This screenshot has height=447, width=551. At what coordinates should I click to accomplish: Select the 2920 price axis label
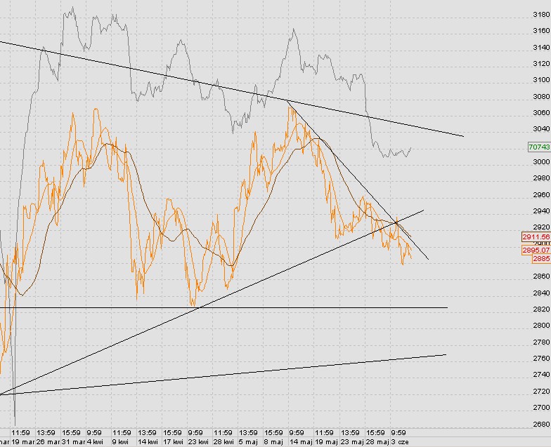click(541, 227)
